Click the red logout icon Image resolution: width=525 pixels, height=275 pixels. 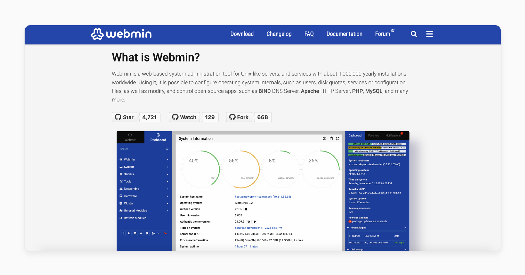[166, 233]
